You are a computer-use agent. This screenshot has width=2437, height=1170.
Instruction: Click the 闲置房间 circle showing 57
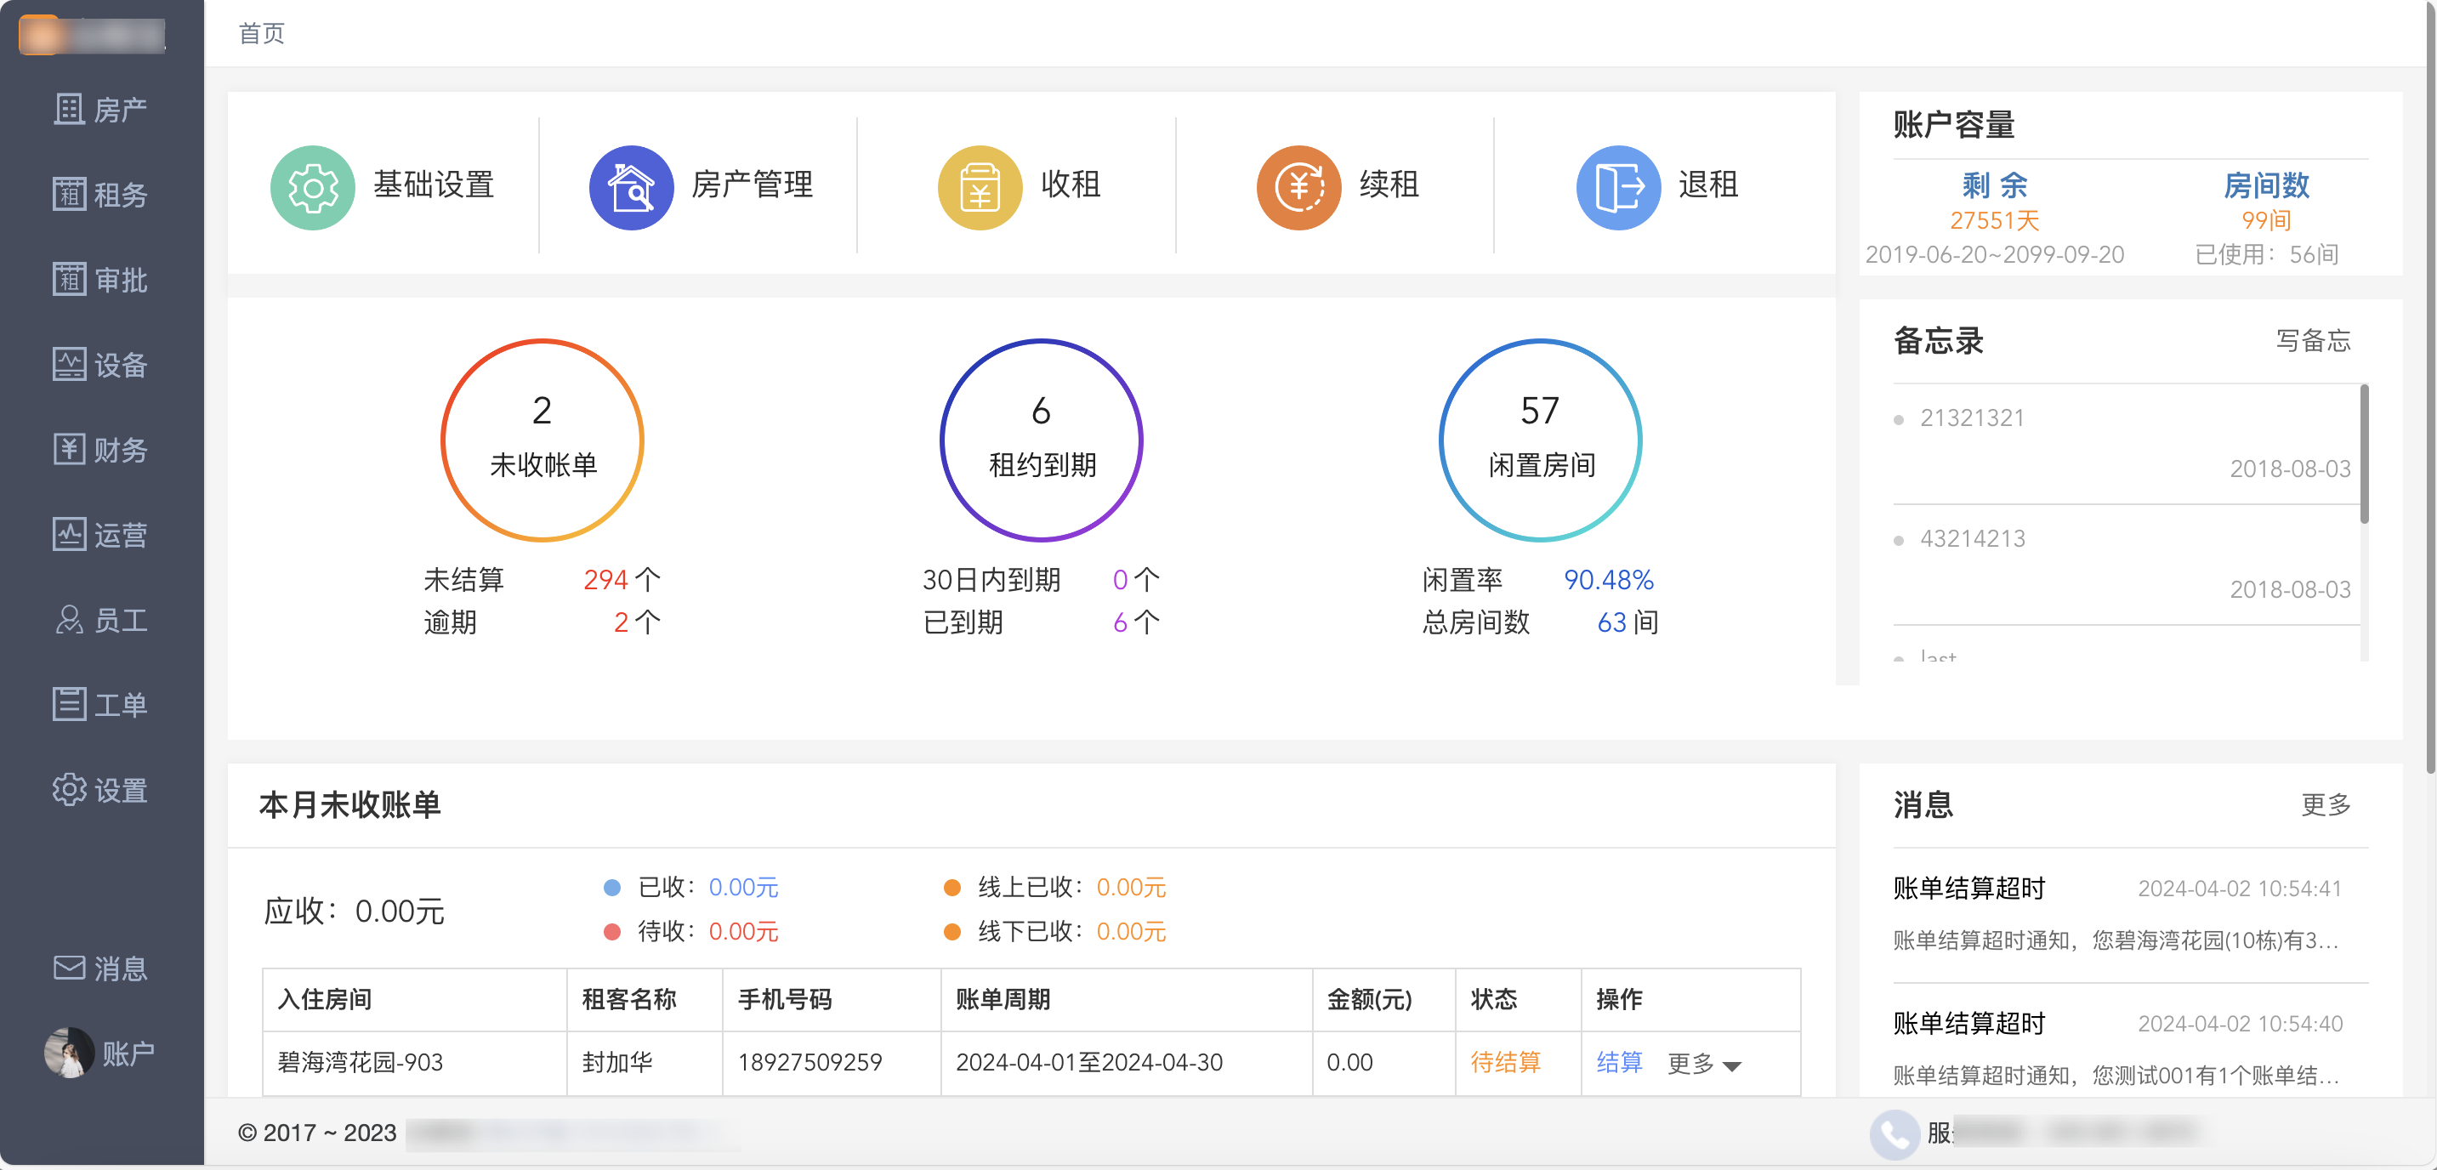pos(1540,440)
